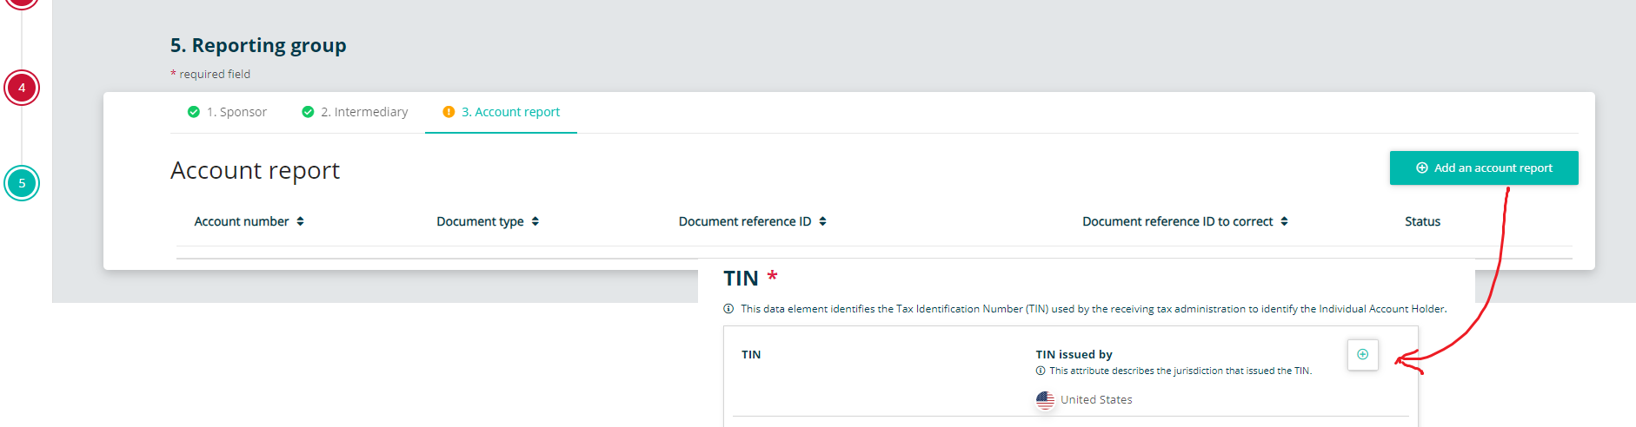Viewport: 1636px width, 427px height.
Task: Click the info icon under TIN issued by
Action: click(x=1041, y=371)
